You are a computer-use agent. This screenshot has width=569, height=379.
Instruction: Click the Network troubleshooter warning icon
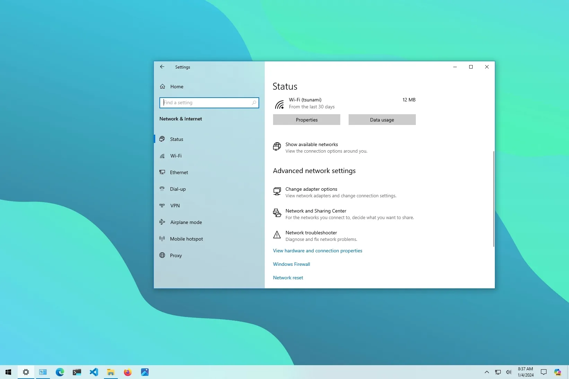tap(277, 235)
